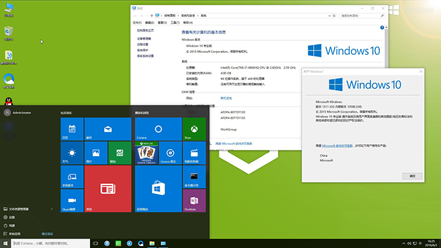This screenshot has height=248, width=441.
Task: Open Remote settings link in sidebar
Action: pyautogui.click(x=142, y=45)
